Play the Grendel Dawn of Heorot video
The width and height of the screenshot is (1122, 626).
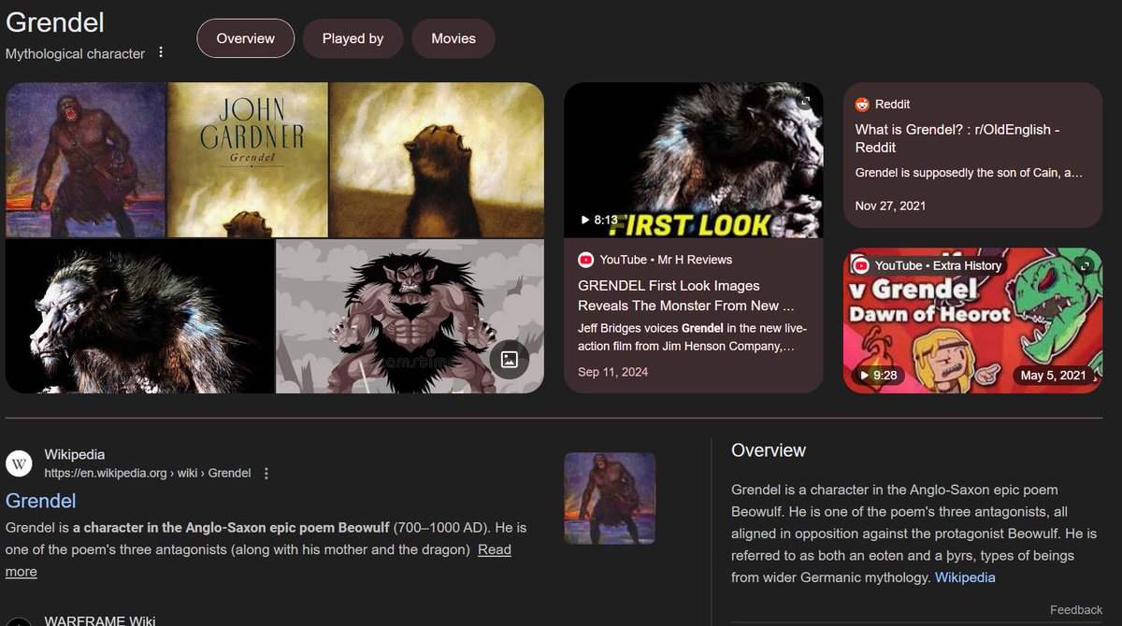click(x=972, y=320)
